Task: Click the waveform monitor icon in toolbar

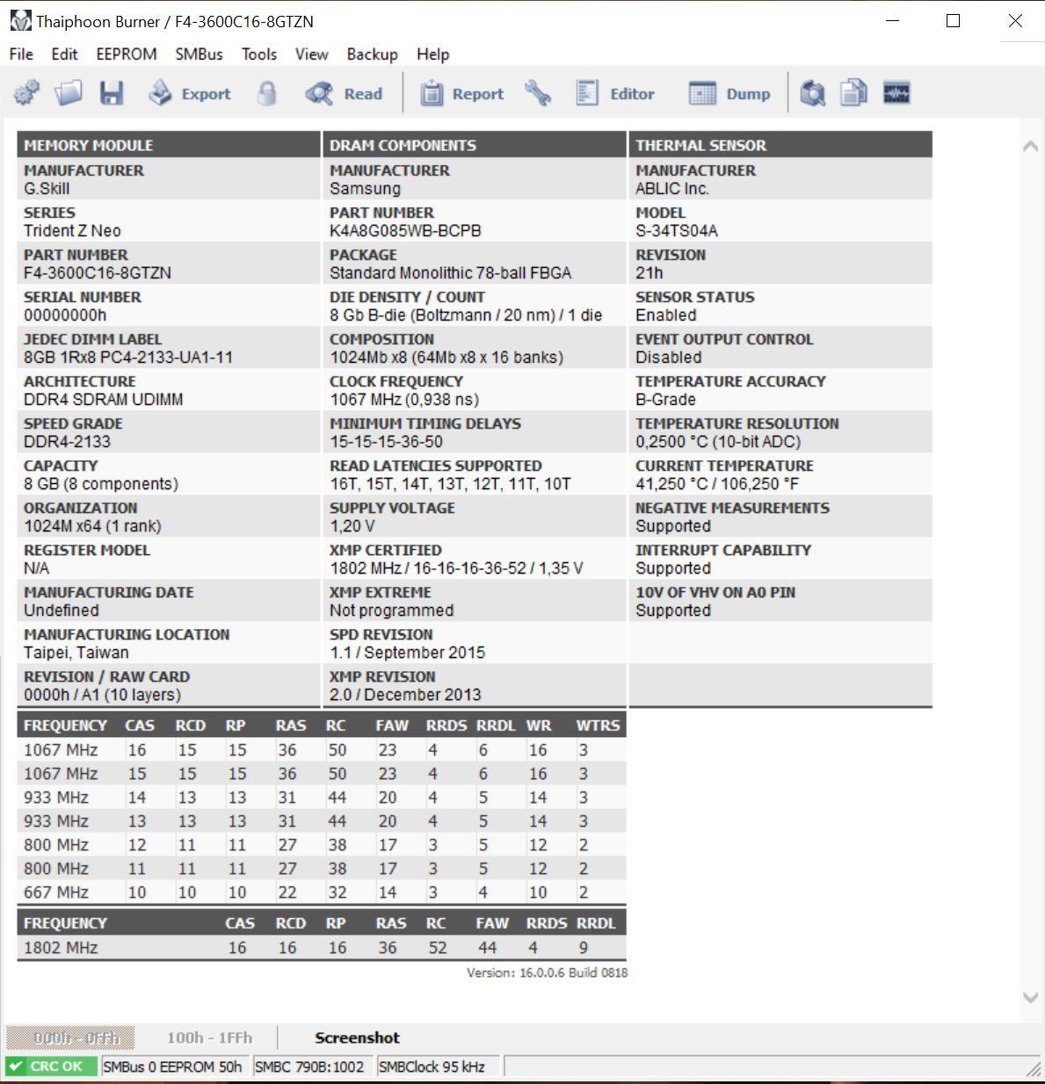Action: [896, 93]
